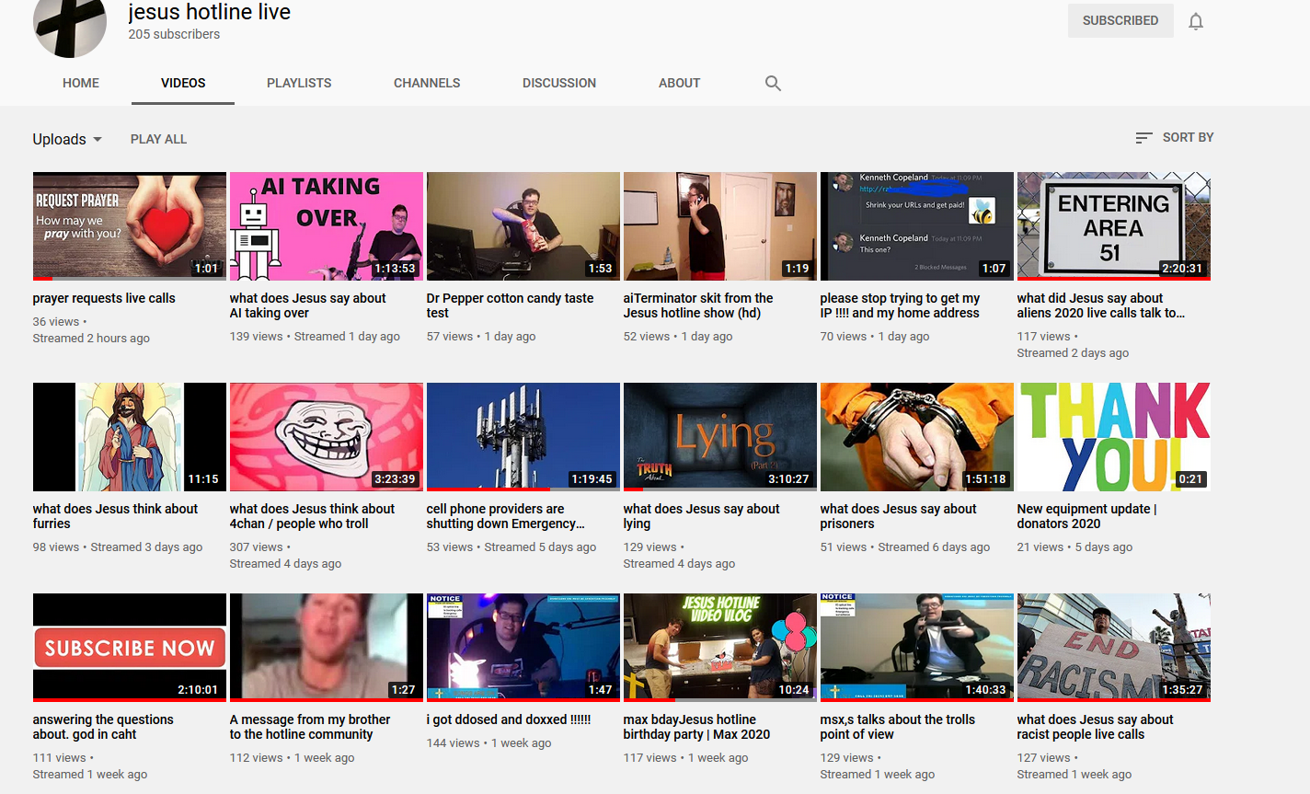Screen dimensions: 1310x794
Task: Click the 1:40:33 trolls video thumbnail
Action: point(917,648)
